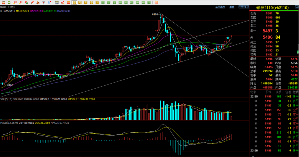This screenshot has height=157, width=299.
Task: Open the overlapping windows icon
Action: click(26, 2)
